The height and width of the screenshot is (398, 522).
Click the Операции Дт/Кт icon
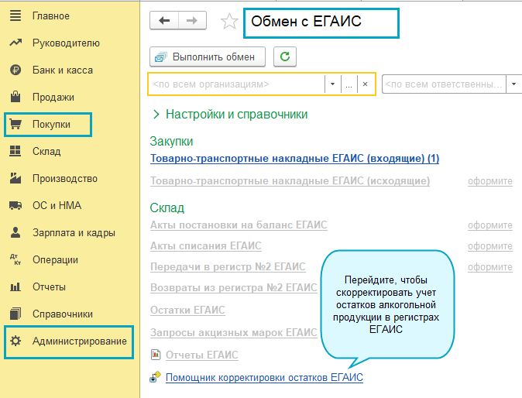[15, 259]
